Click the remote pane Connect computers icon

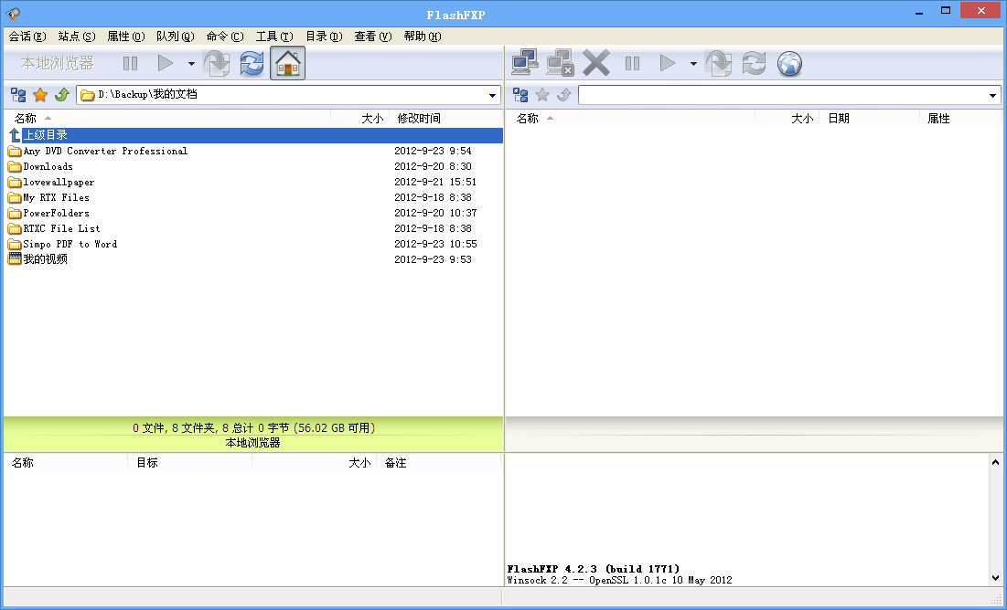click(x=525, y=64)
